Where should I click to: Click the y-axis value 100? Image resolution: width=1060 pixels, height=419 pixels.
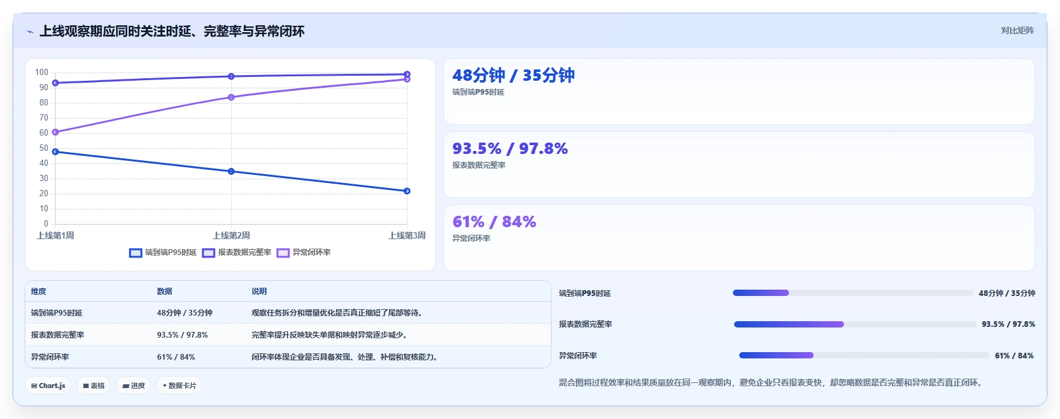42,73
